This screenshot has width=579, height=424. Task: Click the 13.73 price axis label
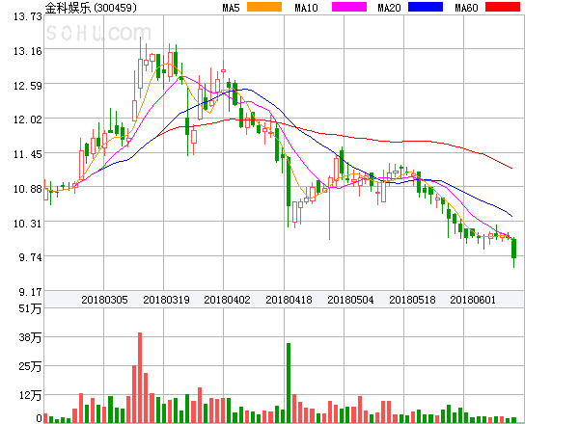click(28, 16)
